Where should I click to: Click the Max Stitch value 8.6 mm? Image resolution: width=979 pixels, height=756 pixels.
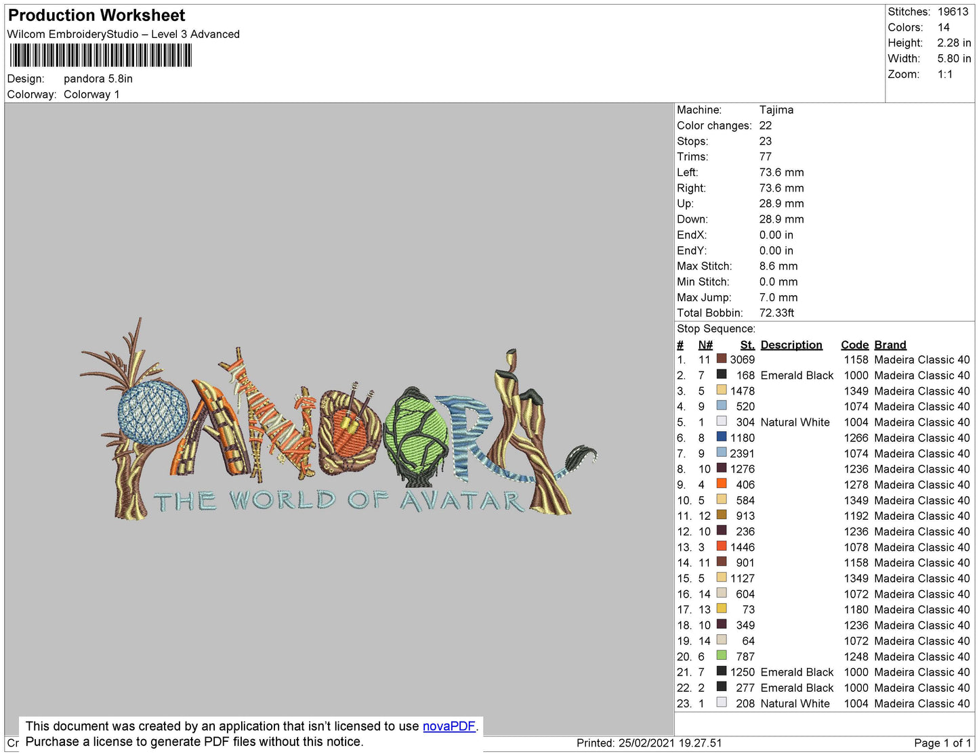tap(778, 266)
